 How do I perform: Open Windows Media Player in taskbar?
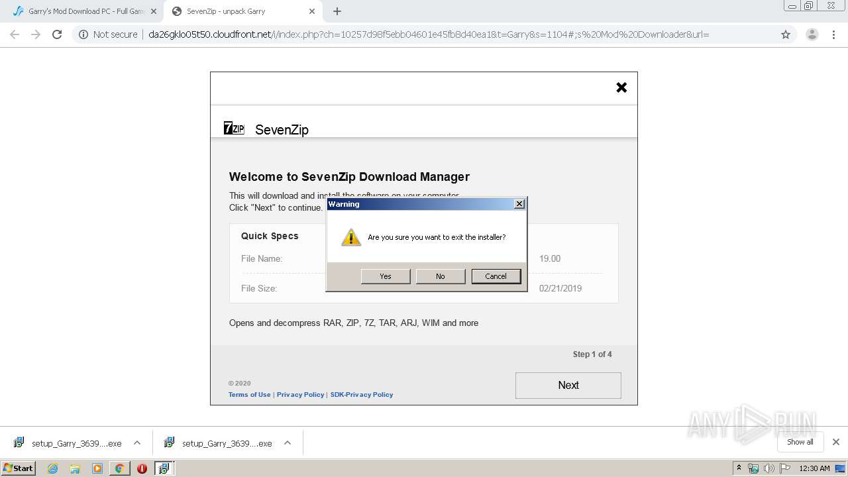coord(97,468)
